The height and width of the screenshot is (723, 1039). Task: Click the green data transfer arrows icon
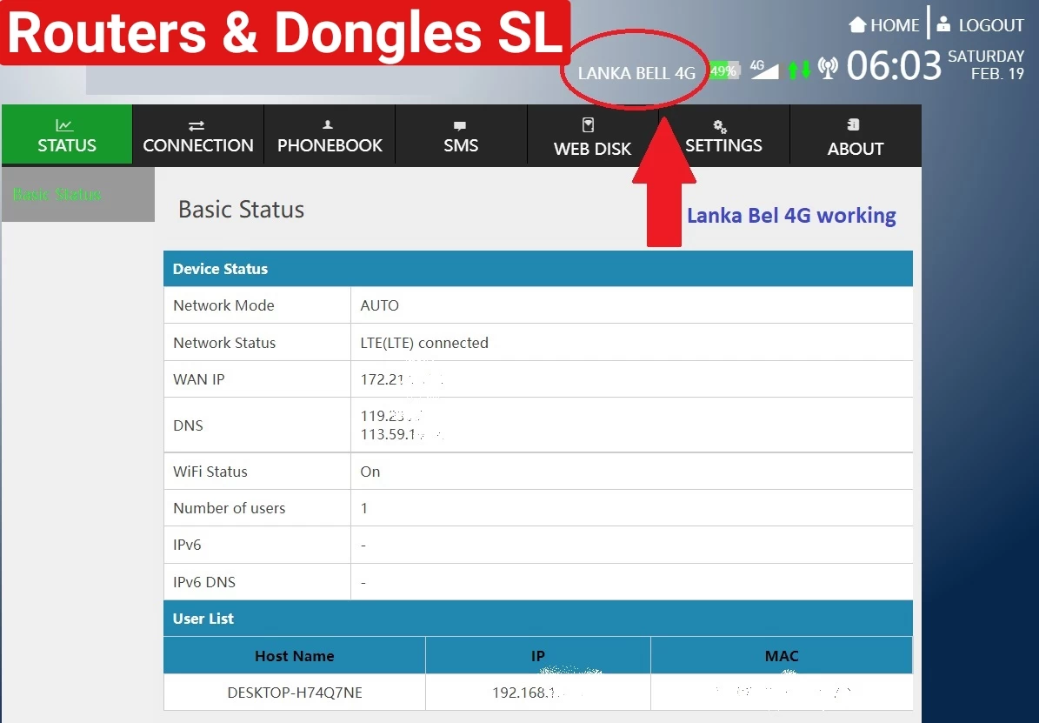[798, 69]
